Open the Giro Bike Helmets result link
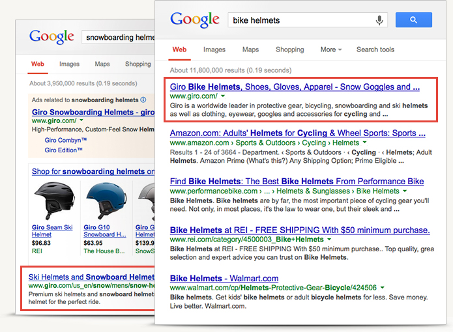This screenshot has width=453, height=332. [295, 87]
